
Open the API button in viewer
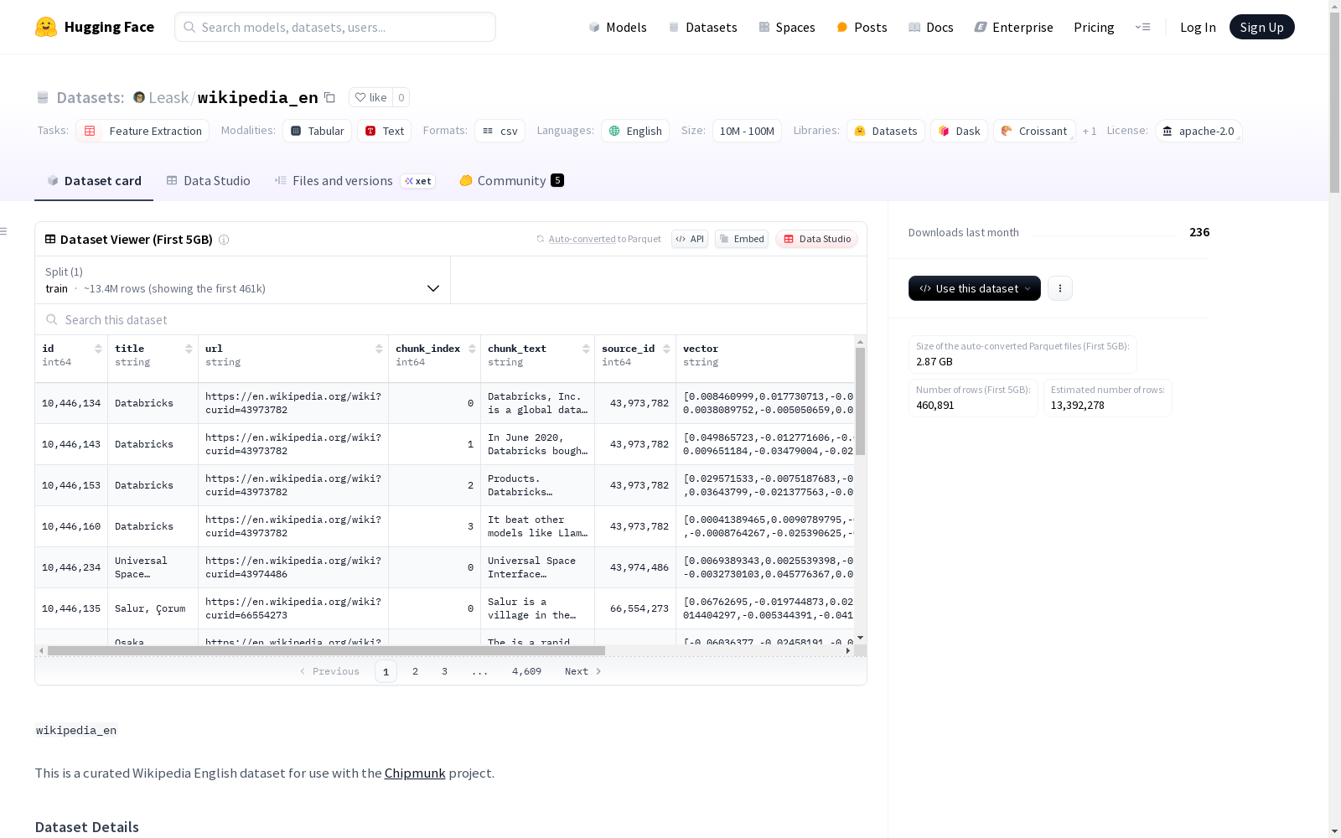click(690, 239)
